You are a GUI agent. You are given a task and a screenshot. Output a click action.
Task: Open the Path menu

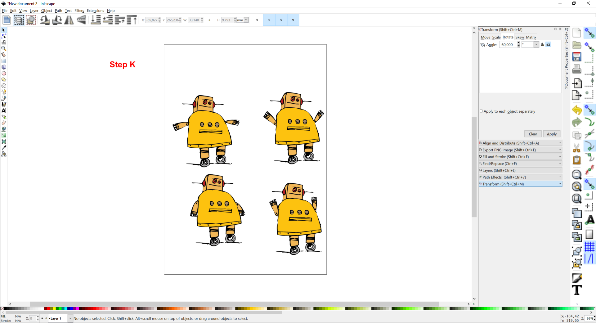point(58,11)
